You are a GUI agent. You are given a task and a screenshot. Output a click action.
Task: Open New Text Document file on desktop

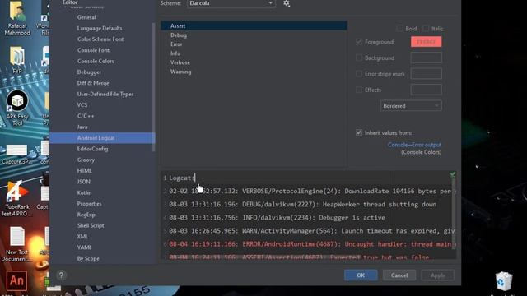[x=17, y=244]
